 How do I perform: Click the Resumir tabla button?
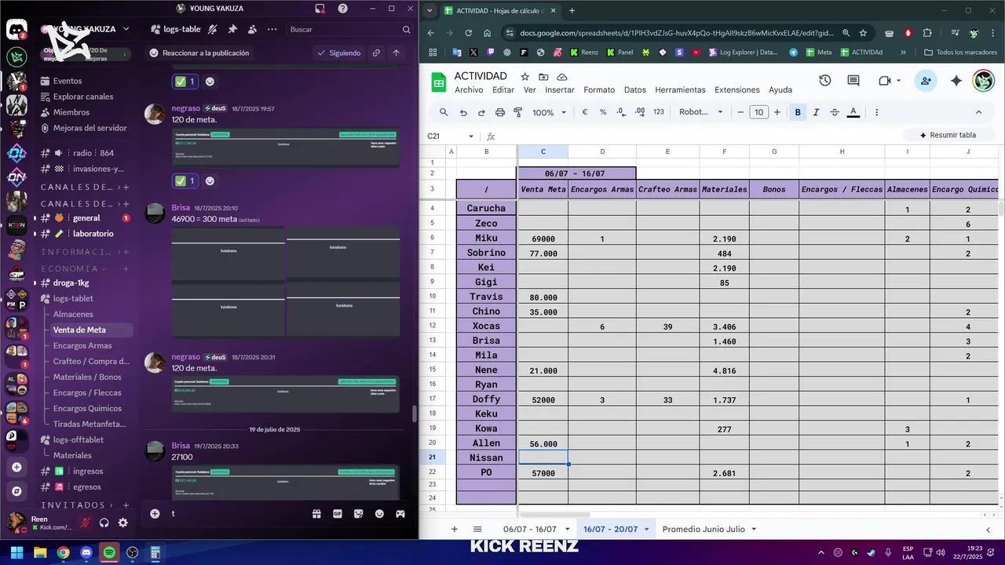coord(945,135)
